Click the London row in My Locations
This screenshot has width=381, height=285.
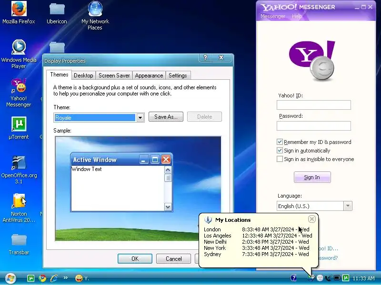pos(257,229)
